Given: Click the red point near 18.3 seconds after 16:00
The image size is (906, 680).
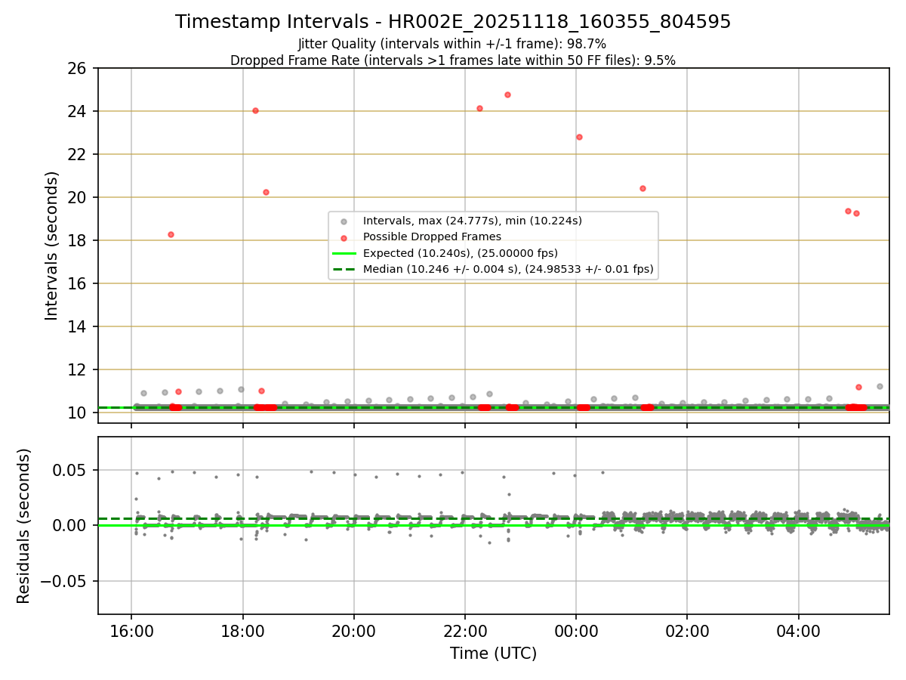Looking at the screenshot, I should click(x=171, y=234).
